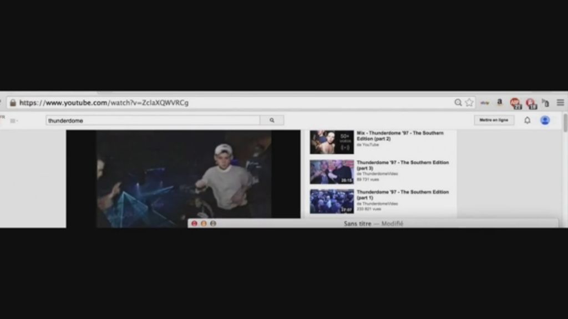Click the page vertical scrollbar
Viewport: 568px width, 319px height.
coord(565,123)
